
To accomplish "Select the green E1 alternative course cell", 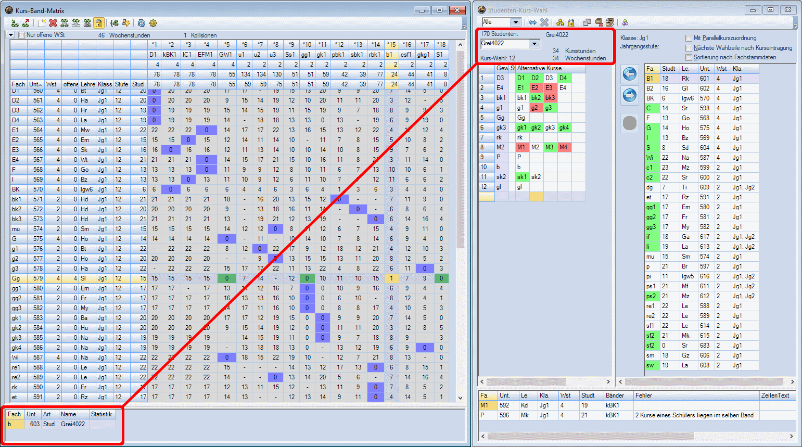I will [521, 88].
